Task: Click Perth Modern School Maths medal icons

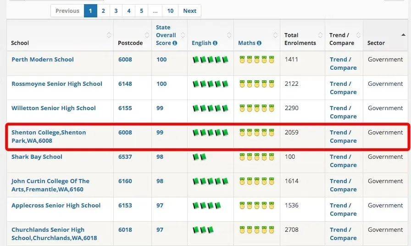Action: (x=257, y=60)
